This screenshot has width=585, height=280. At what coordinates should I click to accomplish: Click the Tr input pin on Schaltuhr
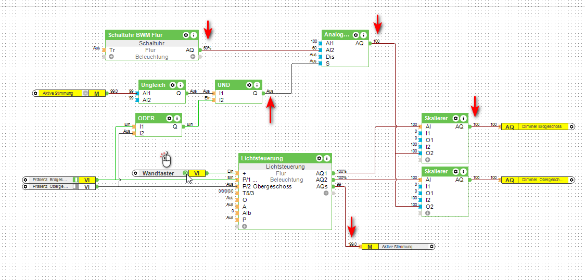click(112, 50)
